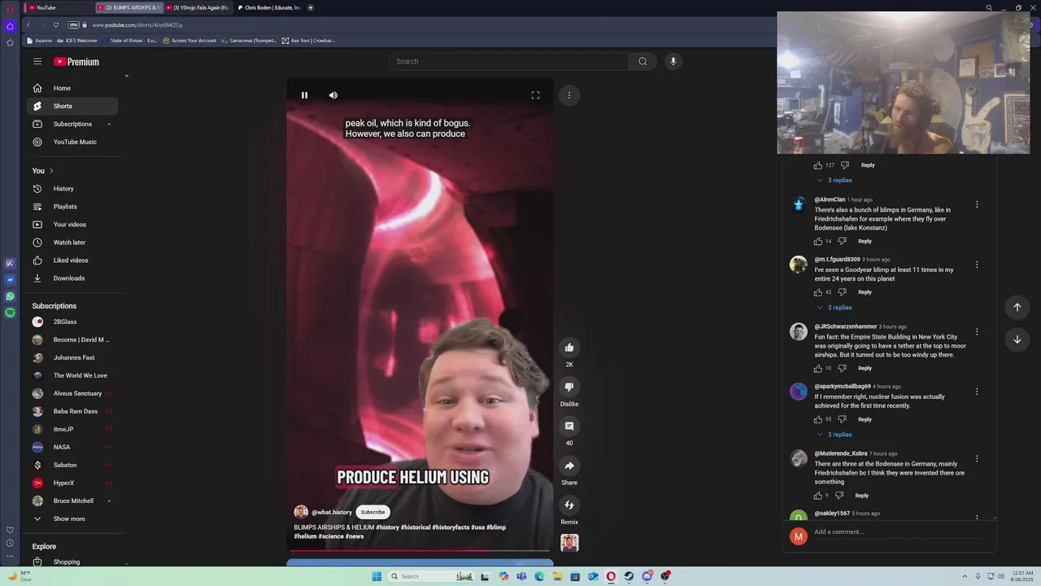
Task: Click the search magnifier button
Action: pyautogui.click(x=642, y=61)
